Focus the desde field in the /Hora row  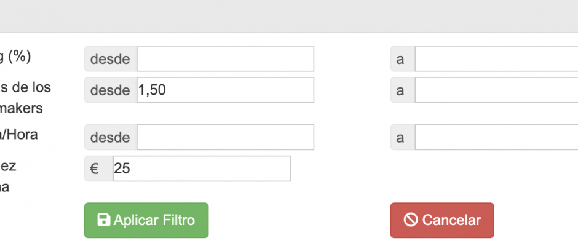click(x=225, y=137)
